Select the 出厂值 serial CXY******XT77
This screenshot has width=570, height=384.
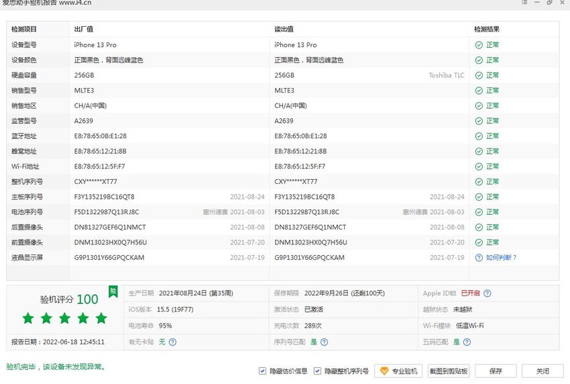[96, 182]
